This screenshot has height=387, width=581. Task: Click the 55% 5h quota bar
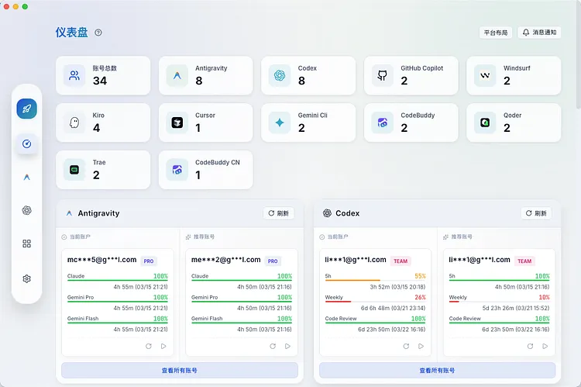[x=376, y=280]
